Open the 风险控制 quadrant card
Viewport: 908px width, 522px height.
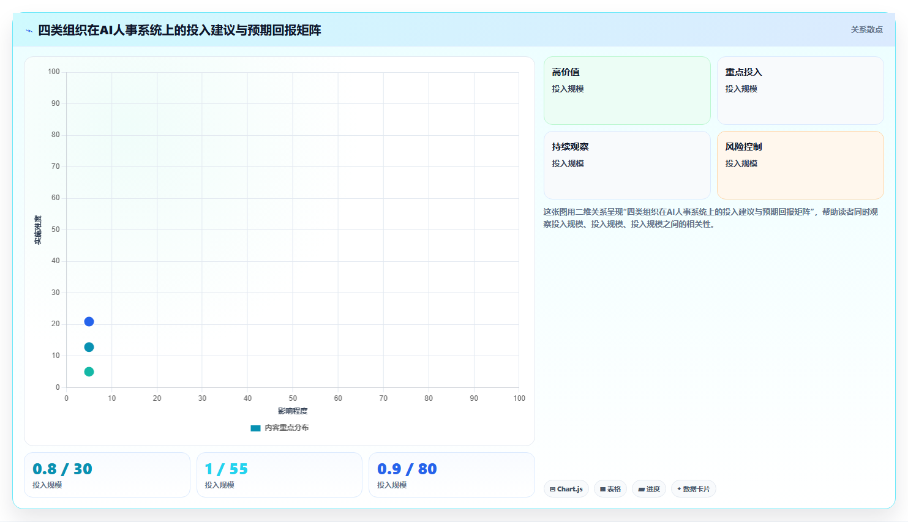(800, 165)
